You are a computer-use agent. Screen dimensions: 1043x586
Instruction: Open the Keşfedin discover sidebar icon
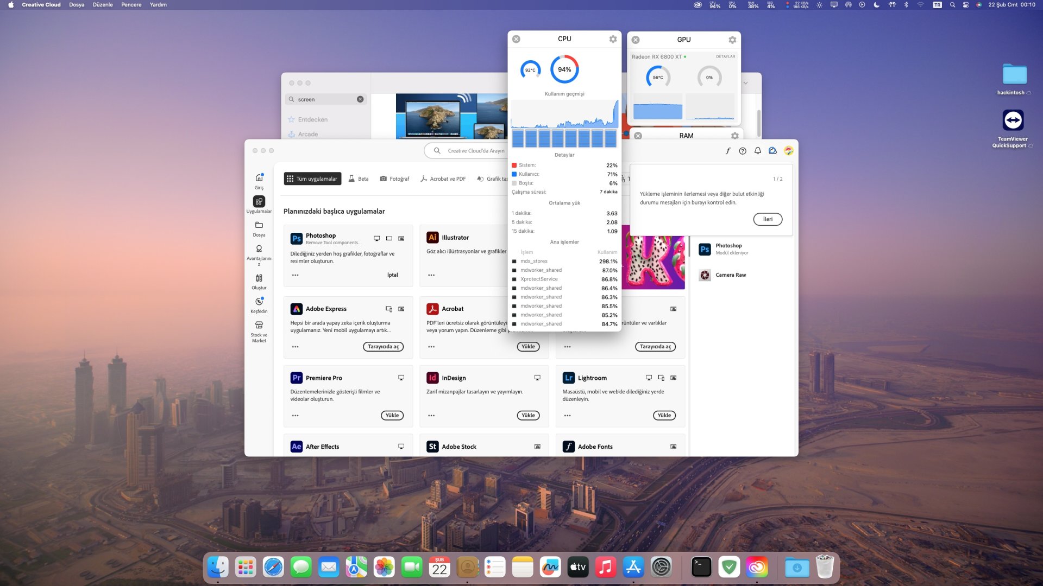[259, 302]
